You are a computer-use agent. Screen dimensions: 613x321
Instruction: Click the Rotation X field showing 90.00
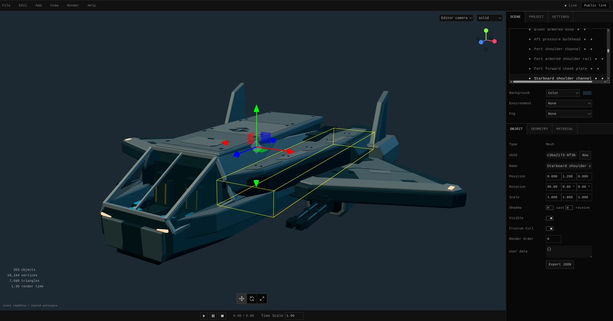553,187
